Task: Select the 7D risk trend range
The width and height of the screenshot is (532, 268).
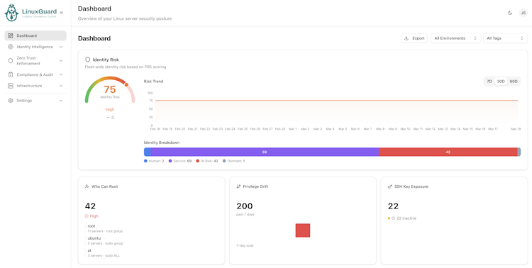Action: (489, 82)
